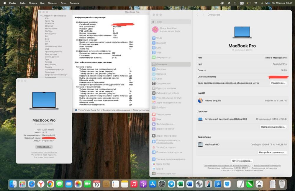The width and height of the screenshot is (295, 191).
Task: Open the Окно menu
Action: (63, 3)
